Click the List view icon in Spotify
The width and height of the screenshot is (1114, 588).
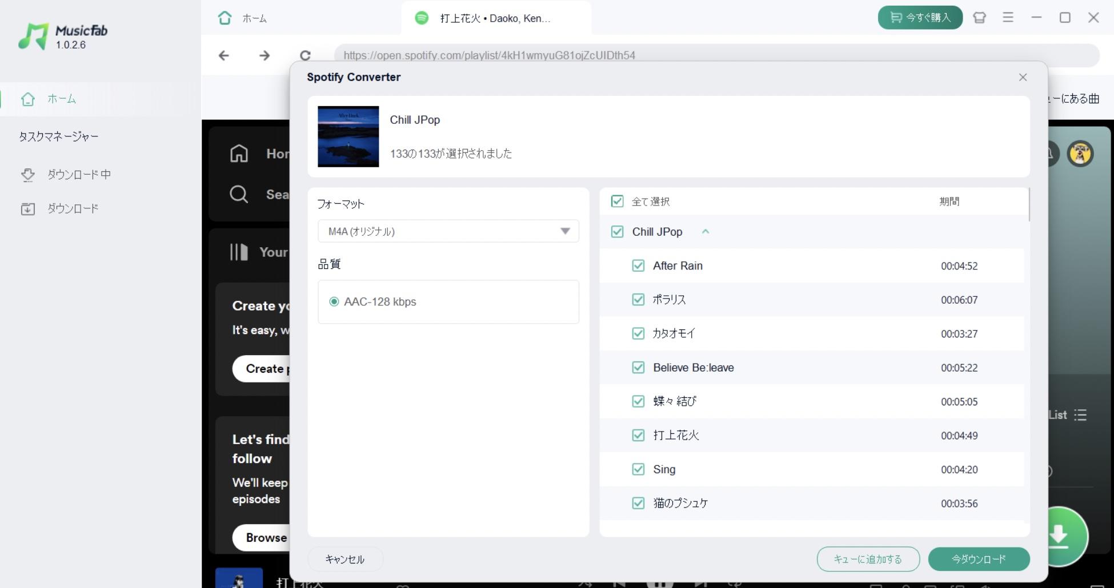pyautogui.click(x=1080, y=415)
